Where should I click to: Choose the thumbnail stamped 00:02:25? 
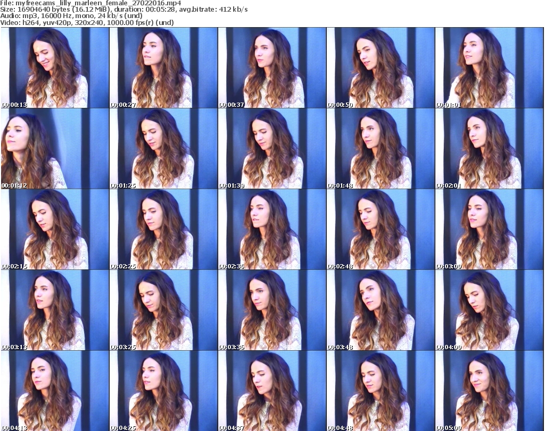point(164,230)
